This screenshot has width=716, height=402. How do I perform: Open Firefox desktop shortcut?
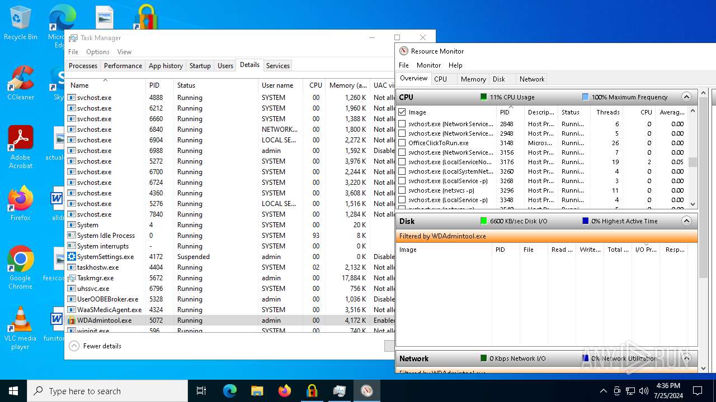[x=20, y=204]
